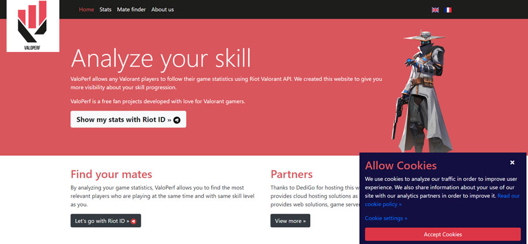
Task: Click the Find your mates heading
Action: [111, 174]
